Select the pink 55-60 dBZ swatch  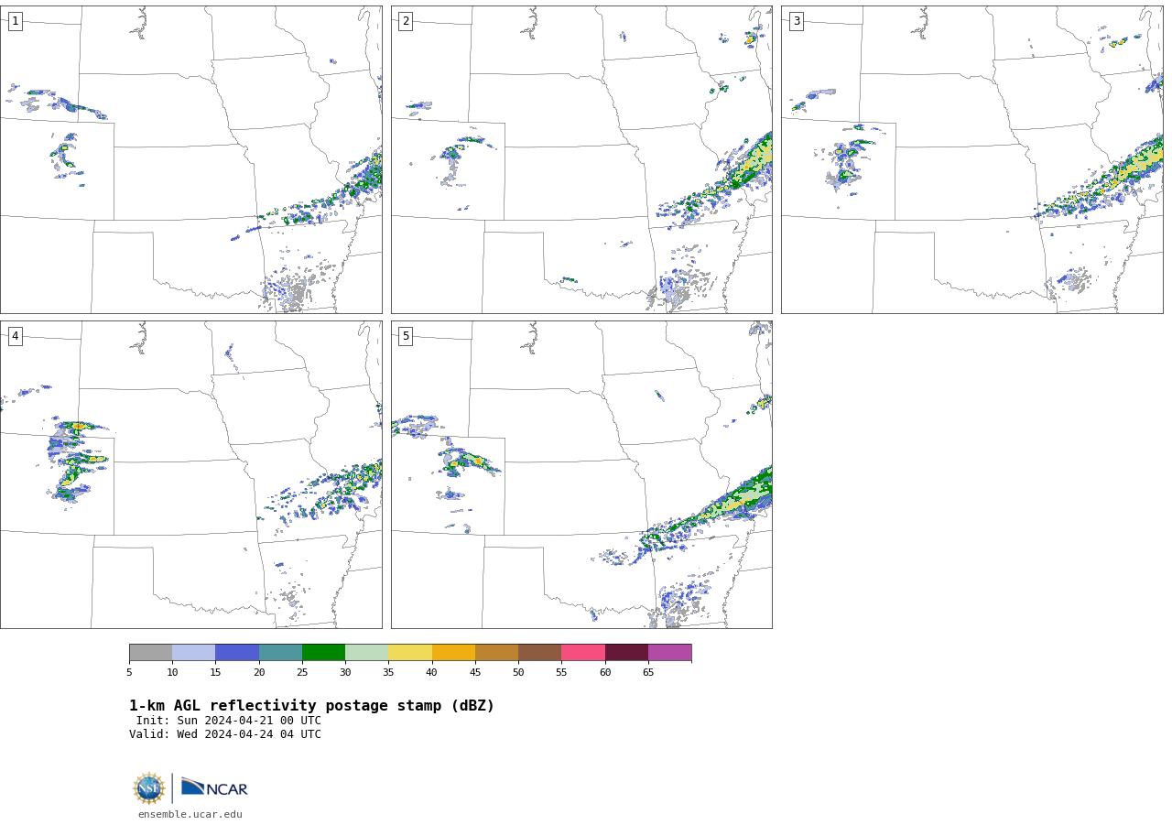[x=583, y=652]
